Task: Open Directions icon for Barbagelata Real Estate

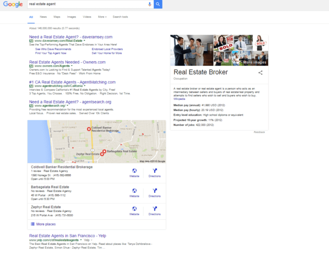Action: (x=155, y=190)
